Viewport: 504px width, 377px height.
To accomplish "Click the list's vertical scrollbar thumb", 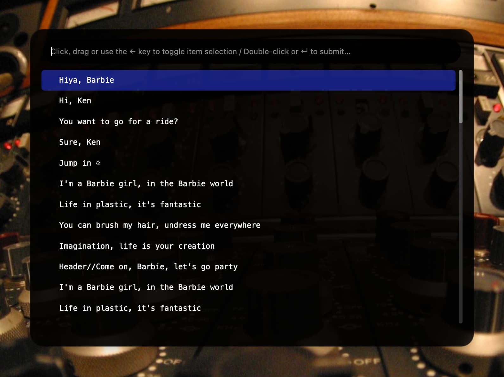I will tap(461, 97).
